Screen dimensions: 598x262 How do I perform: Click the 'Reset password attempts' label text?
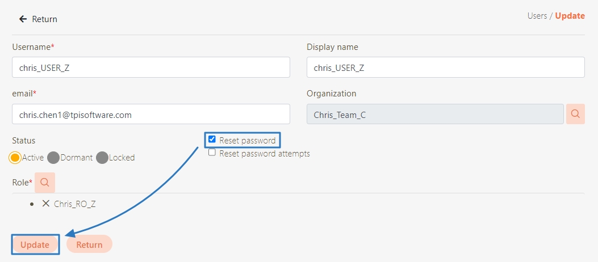pos(265,154)
